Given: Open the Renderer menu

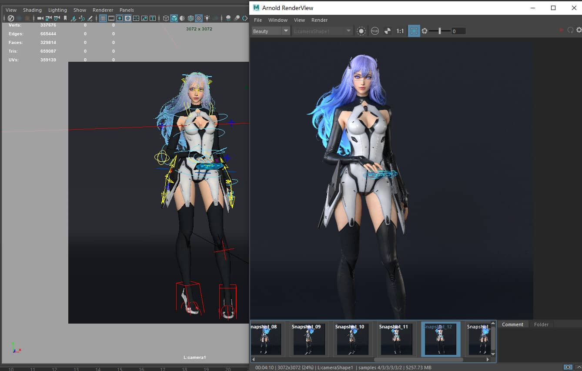Looking at the screenshot, I should [103, 10].
